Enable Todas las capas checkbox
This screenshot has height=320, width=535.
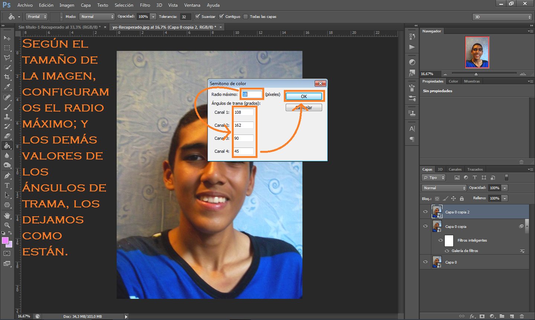coord(246,16)
